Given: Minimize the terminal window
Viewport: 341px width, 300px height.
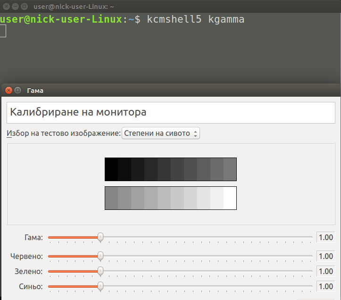Looking at the screenshot, I should point(15,7).
